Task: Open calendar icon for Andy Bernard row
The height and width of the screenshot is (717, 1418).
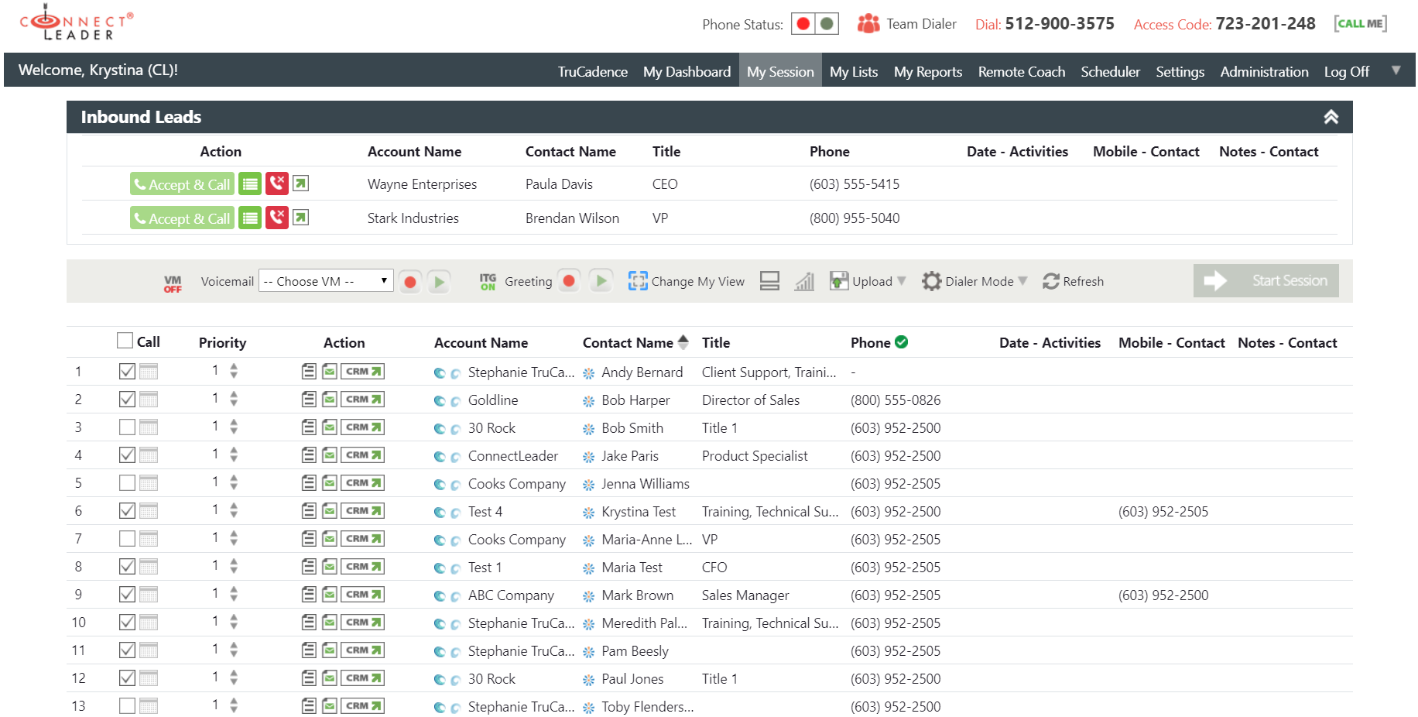Action: click(149, 372)
